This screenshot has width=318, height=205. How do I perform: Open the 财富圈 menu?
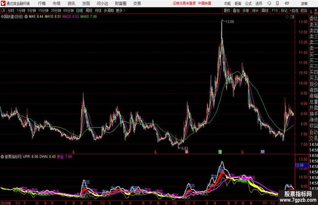pos(120,3)
